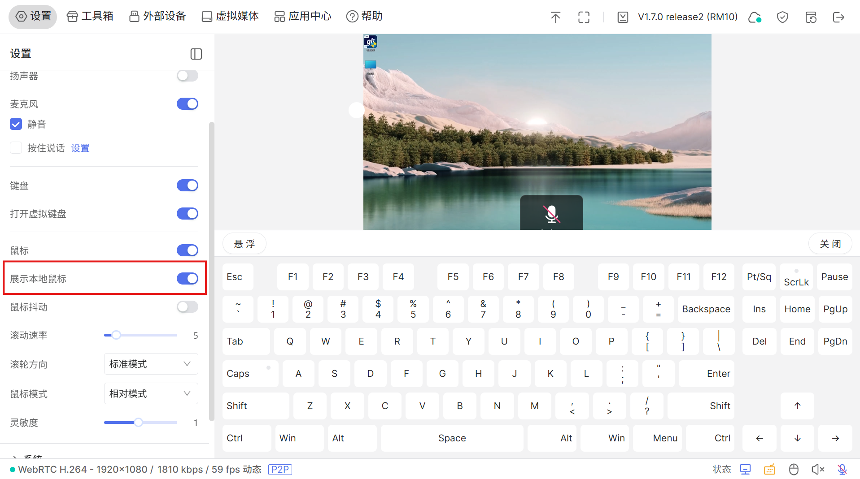Click the 悬浮 button above keyboard
This screenshot has height=479, width=860.
pos(244,244)
